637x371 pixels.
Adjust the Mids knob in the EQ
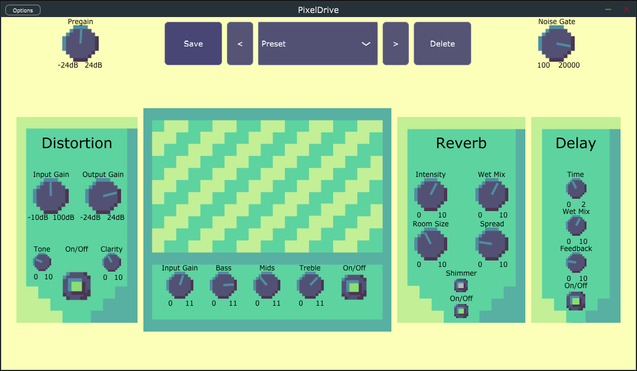click(x=267, y=288)
